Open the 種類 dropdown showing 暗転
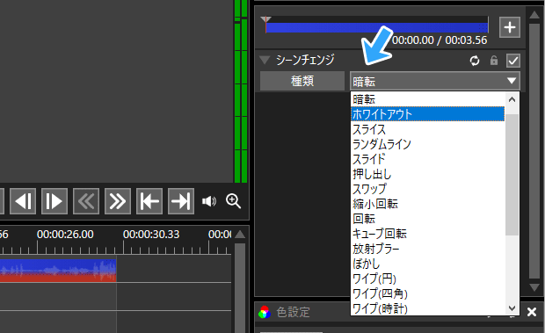The image size is (545, 333). (435, 81)
